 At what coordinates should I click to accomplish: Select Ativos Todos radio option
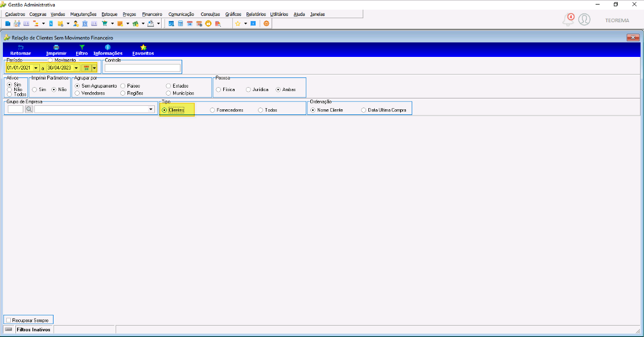(10, 94)
